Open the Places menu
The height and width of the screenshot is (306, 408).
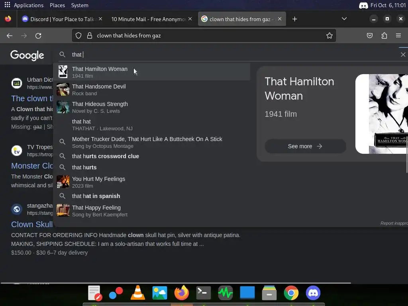coord(57,5)
